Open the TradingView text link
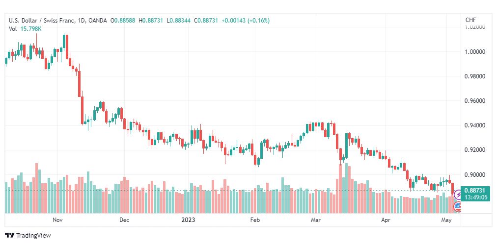 pos(33,236)
